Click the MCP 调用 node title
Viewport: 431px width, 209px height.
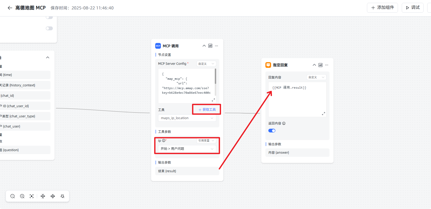[x=171, y=46]
